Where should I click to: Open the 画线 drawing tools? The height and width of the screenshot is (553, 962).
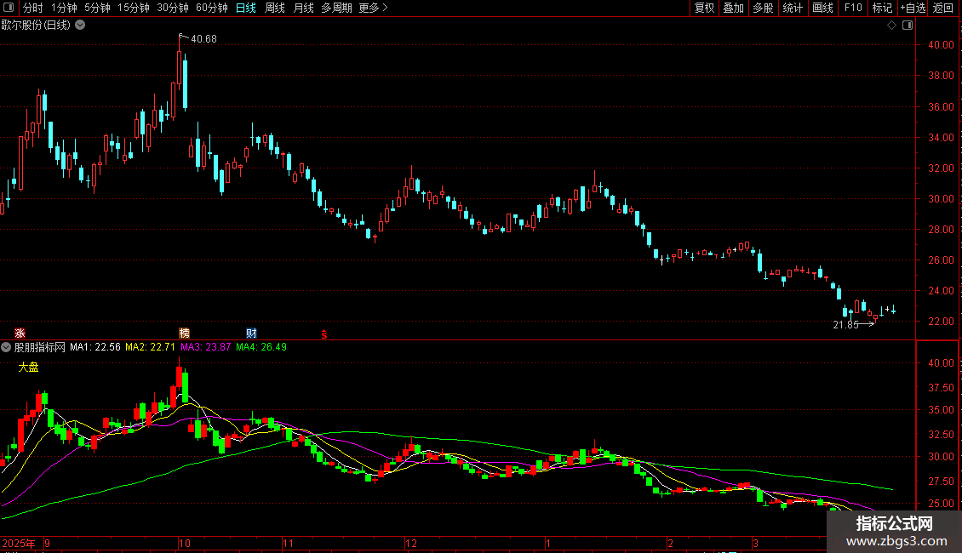(822, 8)
